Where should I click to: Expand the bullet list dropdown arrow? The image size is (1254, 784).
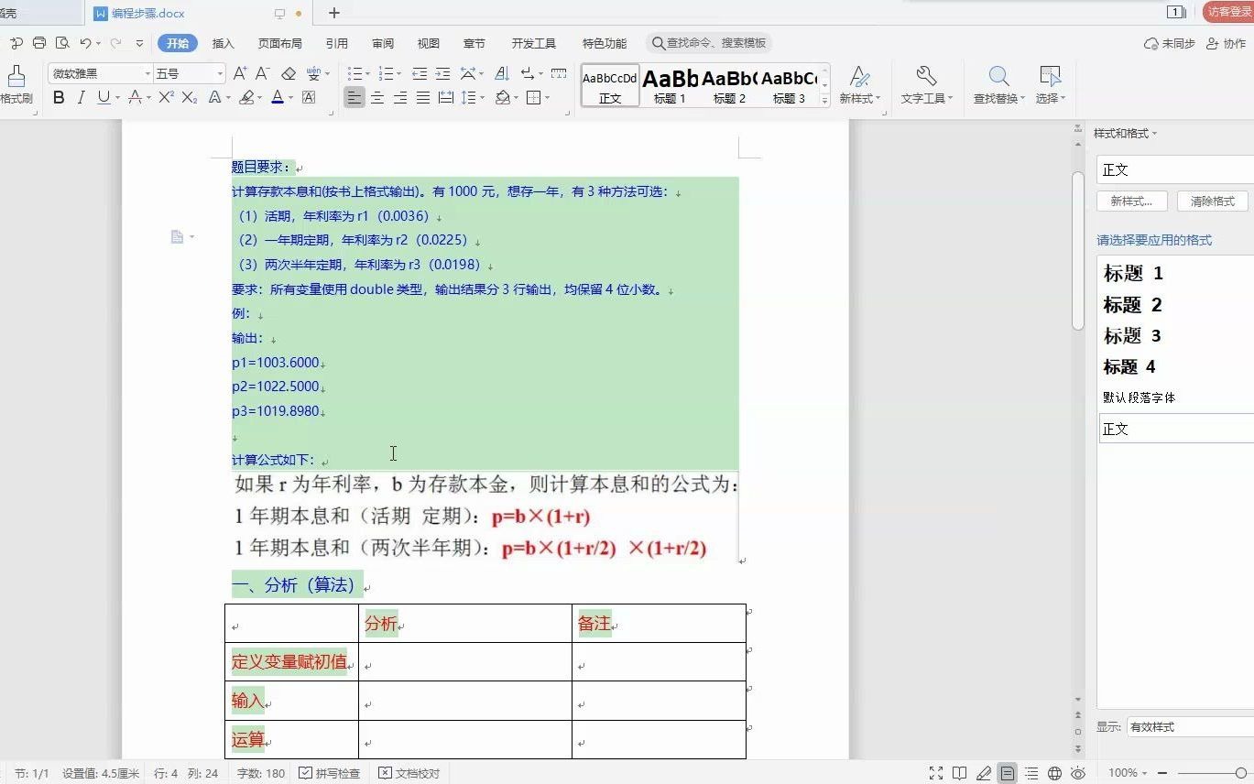[366, 73]
